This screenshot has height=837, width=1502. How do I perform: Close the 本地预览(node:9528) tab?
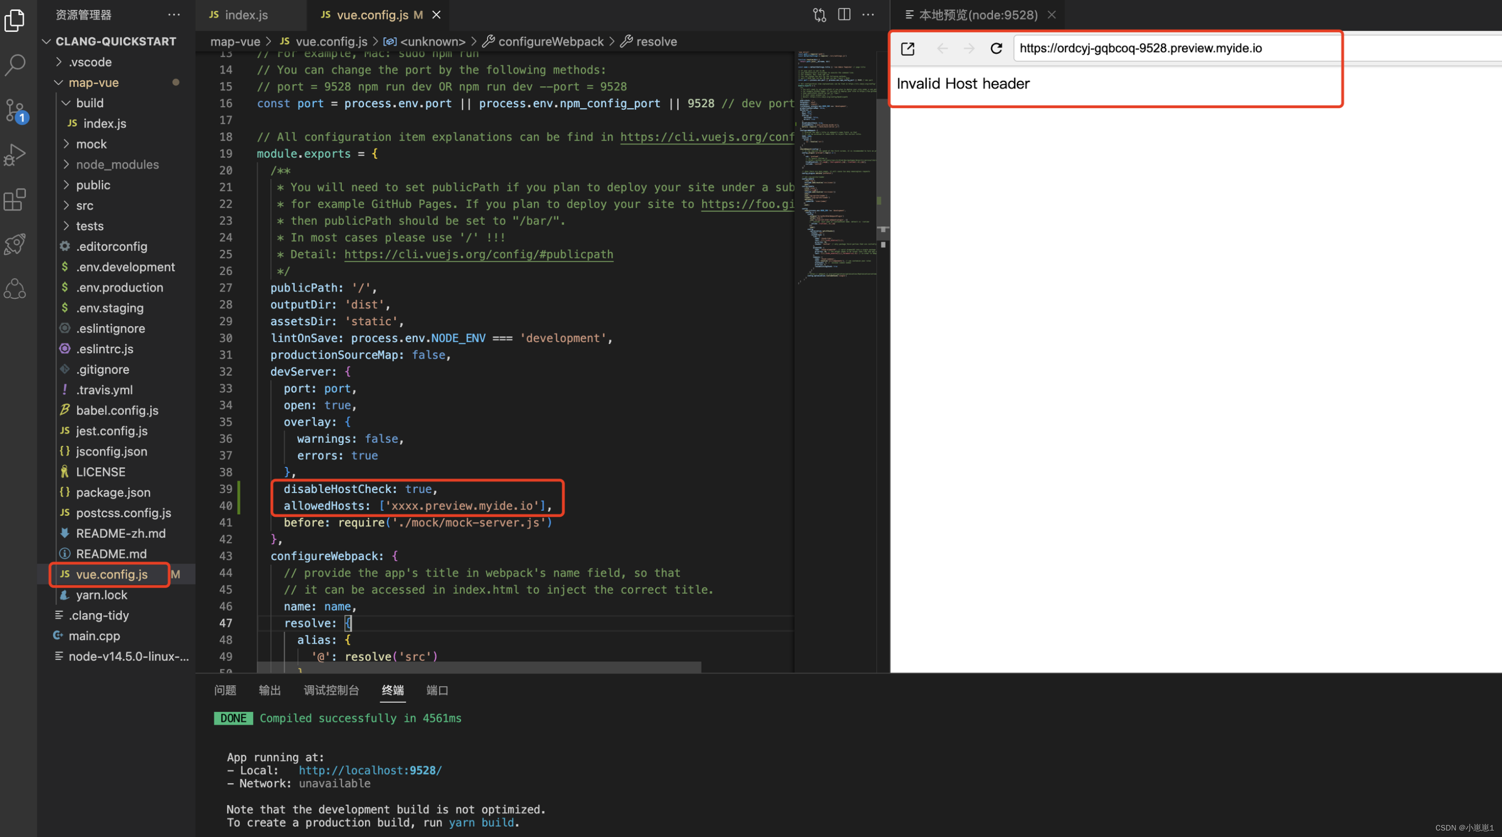[1052, 14]
